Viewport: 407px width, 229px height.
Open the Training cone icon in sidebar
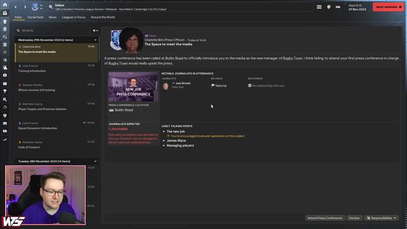(5, 67)
